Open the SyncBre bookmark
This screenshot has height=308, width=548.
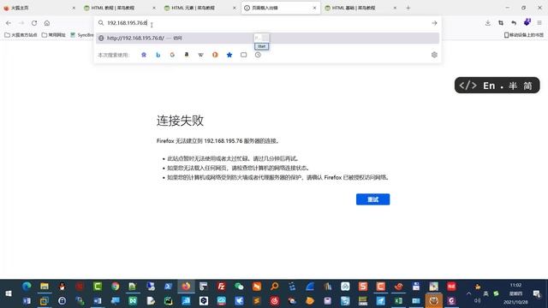[82, 35]
